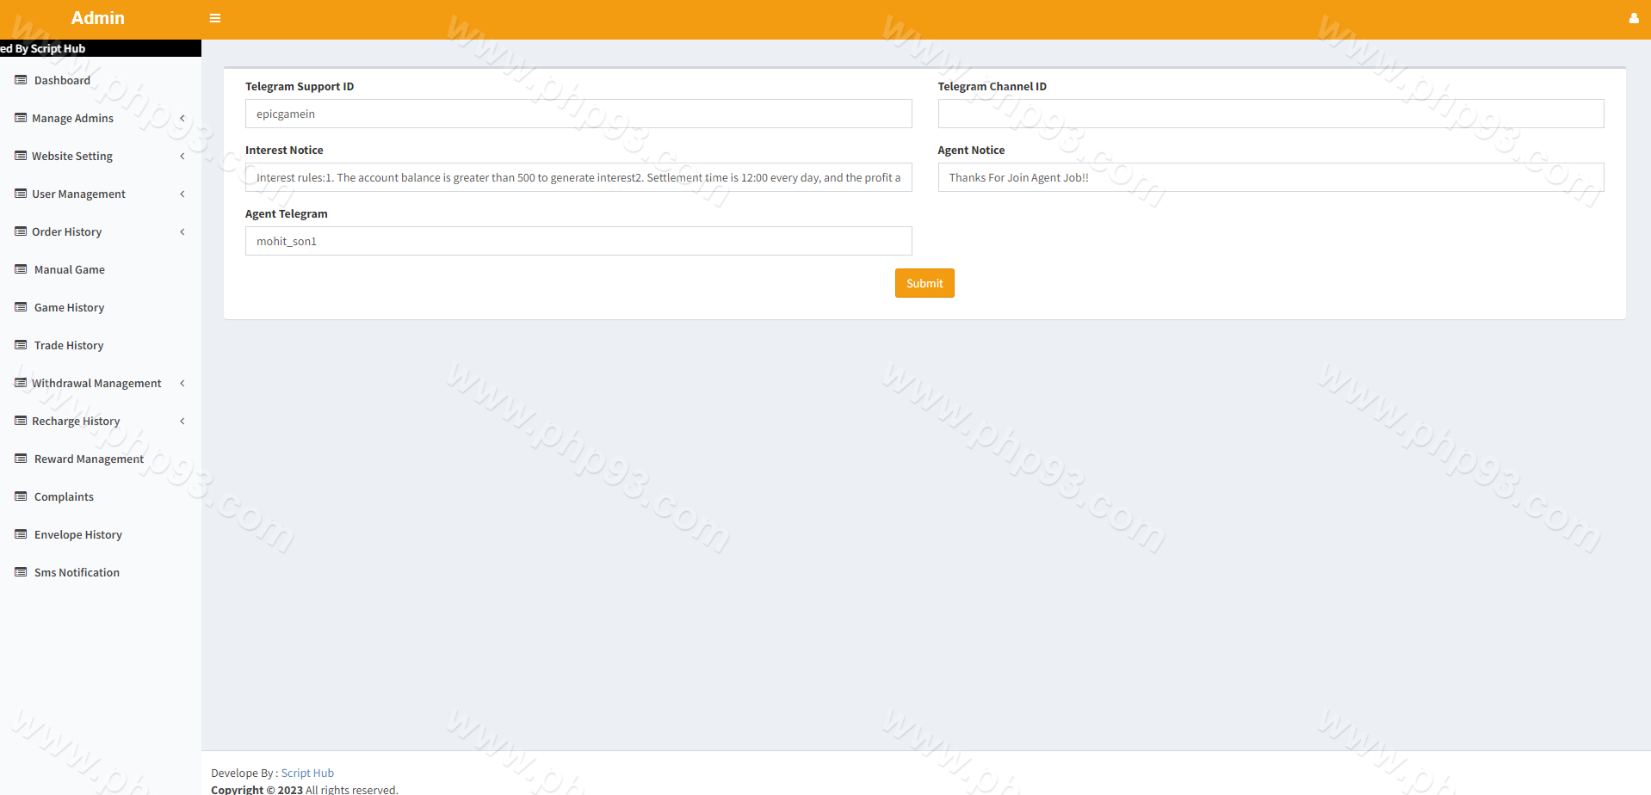This screenshot has height=795, width=1651.
Task: Open Envelope History in sidebar
Action: coord(77,534)
